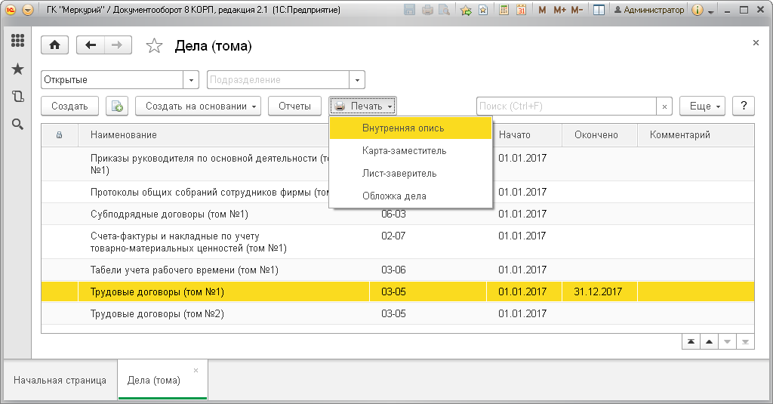Viewport: 773px width, 404px height.
Task: Add Дела (тома) to favorites star
Action: coord(154,46)
